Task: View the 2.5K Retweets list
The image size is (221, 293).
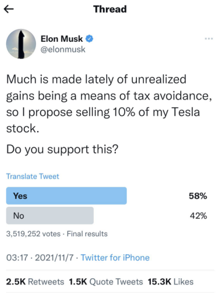Action: pos(35,281)
